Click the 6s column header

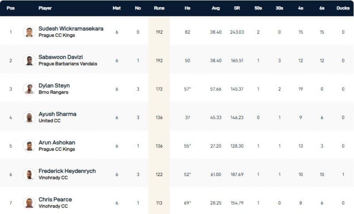coord(322,8)
